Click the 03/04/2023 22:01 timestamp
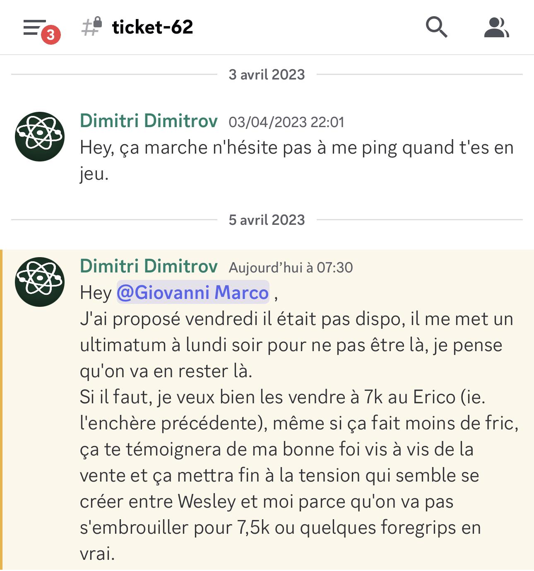This screenshot has height=571, width=534. coord(286,122)
